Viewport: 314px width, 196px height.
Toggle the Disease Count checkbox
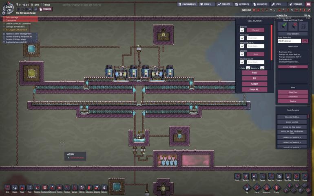coord(242,62)
